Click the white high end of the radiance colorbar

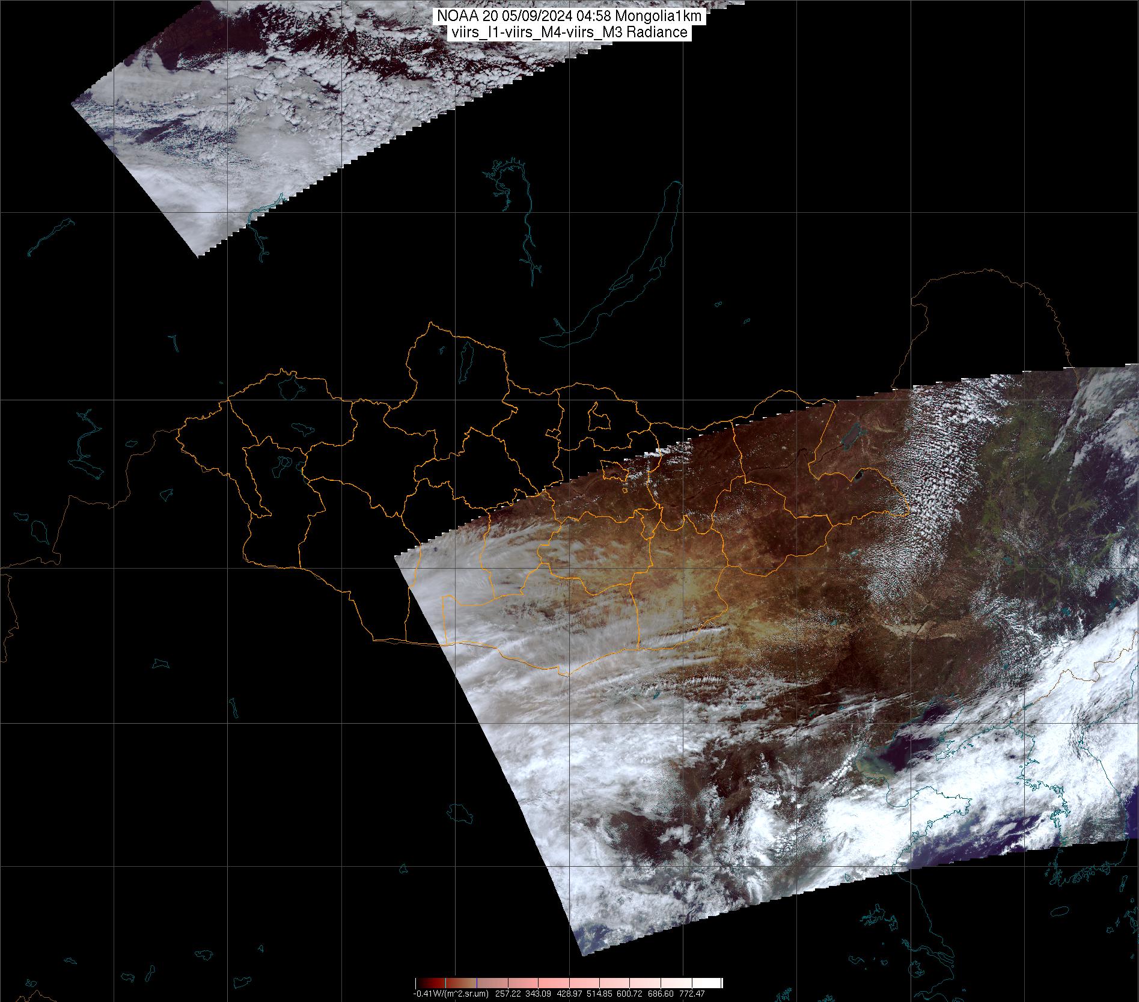(x=706, y=983)
